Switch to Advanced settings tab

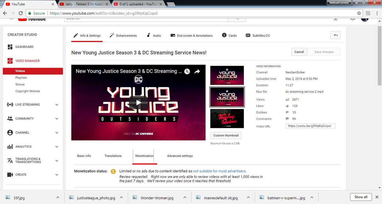coord(180,156)
